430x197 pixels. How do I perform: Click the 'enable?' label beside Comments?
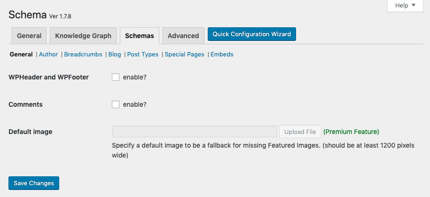135,104
